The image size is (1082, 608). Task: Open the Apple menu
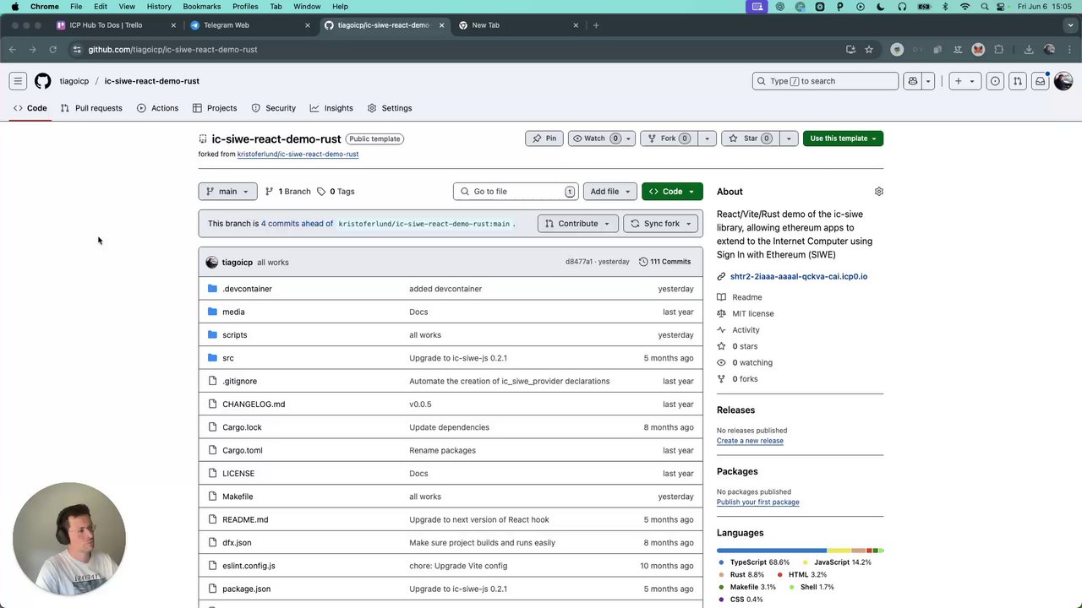(x=14, y=7)
